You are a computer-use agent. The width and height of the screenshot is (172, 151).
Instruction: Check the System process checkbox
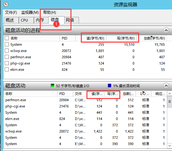[7, 44]
